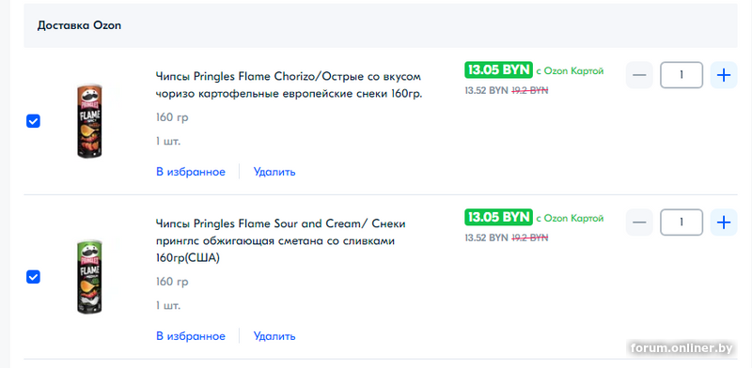Add Sour and Cream chips to В избранное
This screenshot has height=368, width=752.
[191, 336]
